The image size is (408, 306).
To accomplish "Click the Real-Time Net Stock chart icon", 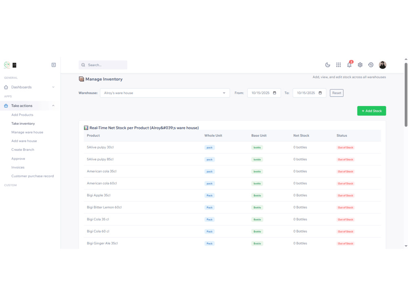I will pos(86,128).
